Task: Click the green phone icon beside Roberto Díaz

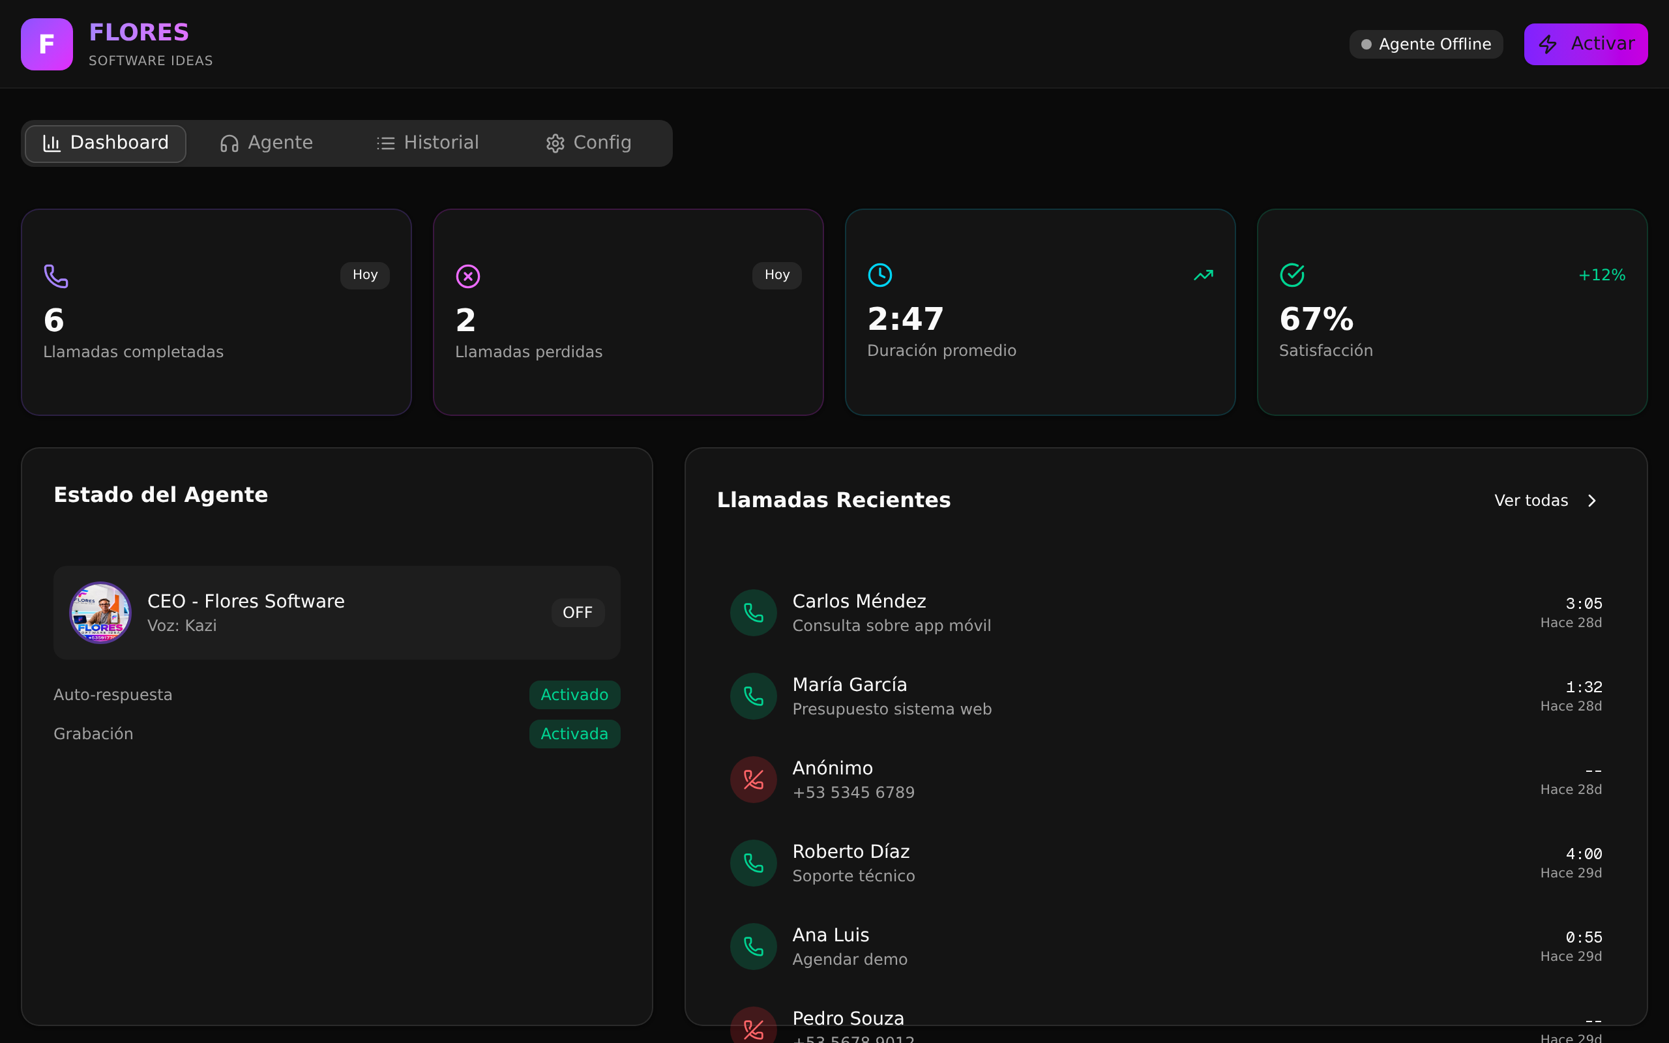Action: [754, 863]
